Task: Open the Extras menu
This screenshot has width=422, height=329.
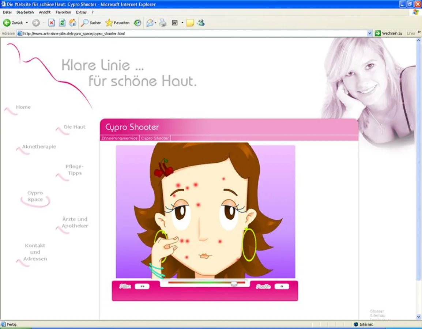Action: (x=81, y=12)
